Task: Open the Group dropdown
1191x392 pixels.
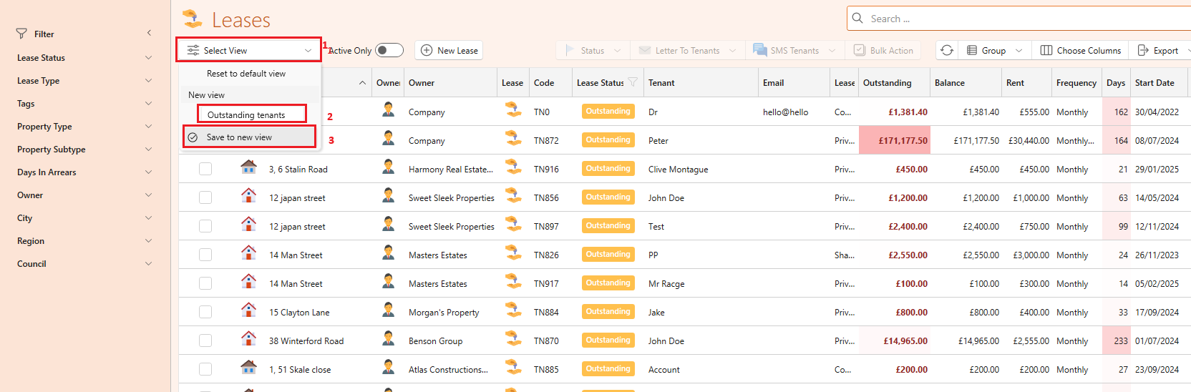Action: [995, 50]
